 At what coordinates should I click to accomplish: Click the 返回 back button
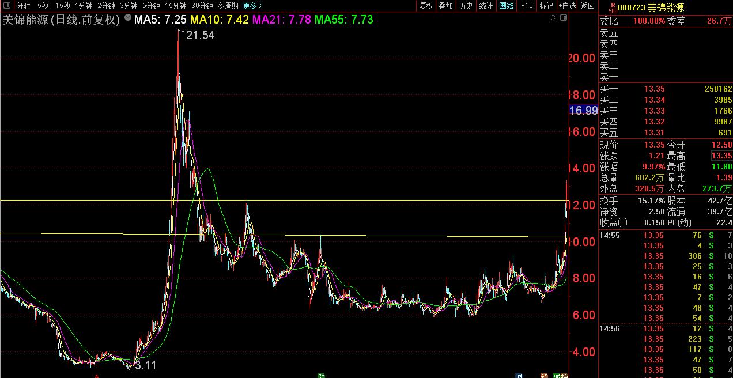click(587, 6)
